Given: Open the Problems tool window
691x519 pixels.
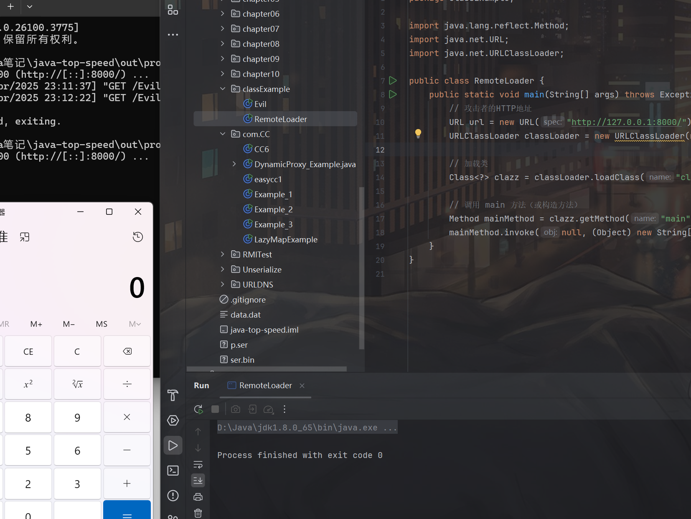Looking at the screenshot, I should point(173,496).
